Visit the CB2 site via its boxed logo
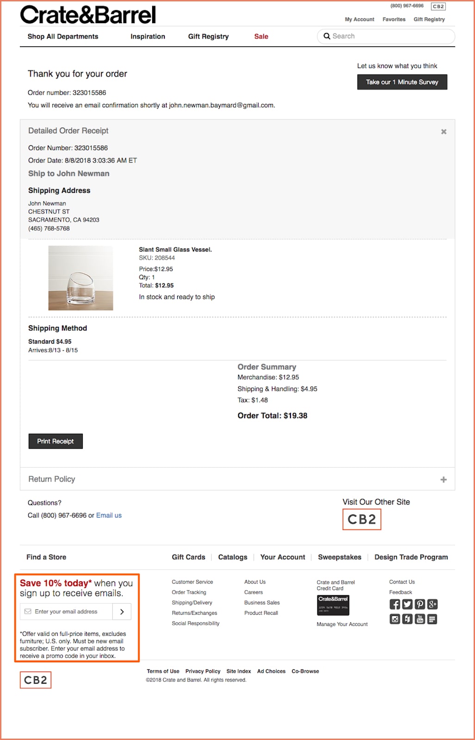The height and width of the screenshot is (740, 475). pos(362,519)
